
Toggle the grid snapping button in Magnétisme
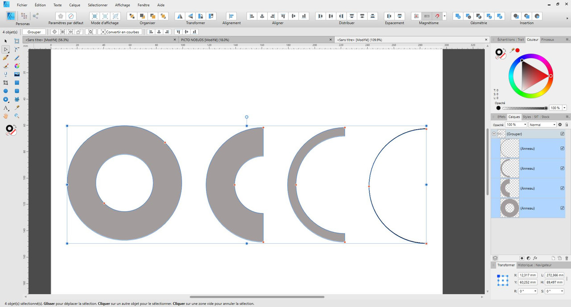click(x=416, y=16)
